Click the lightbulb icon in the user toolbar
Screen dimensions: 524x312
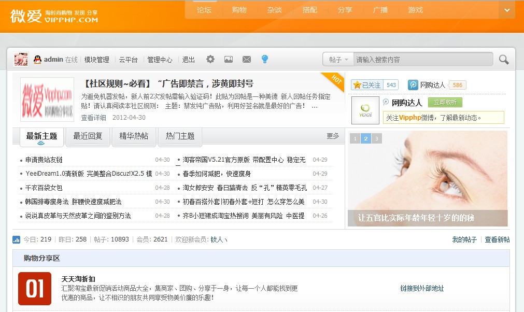tap(265, 60)
